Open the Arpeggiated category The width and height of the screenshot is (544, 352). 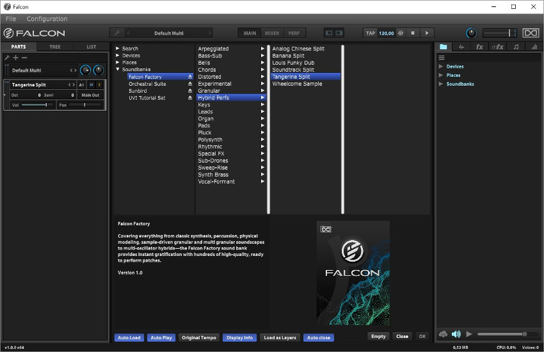[231, 49]
